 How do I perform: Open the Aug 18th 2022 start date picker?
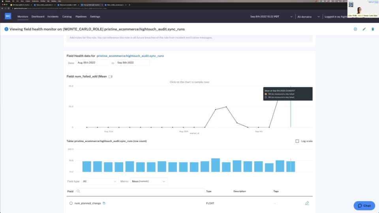[93, 63]
